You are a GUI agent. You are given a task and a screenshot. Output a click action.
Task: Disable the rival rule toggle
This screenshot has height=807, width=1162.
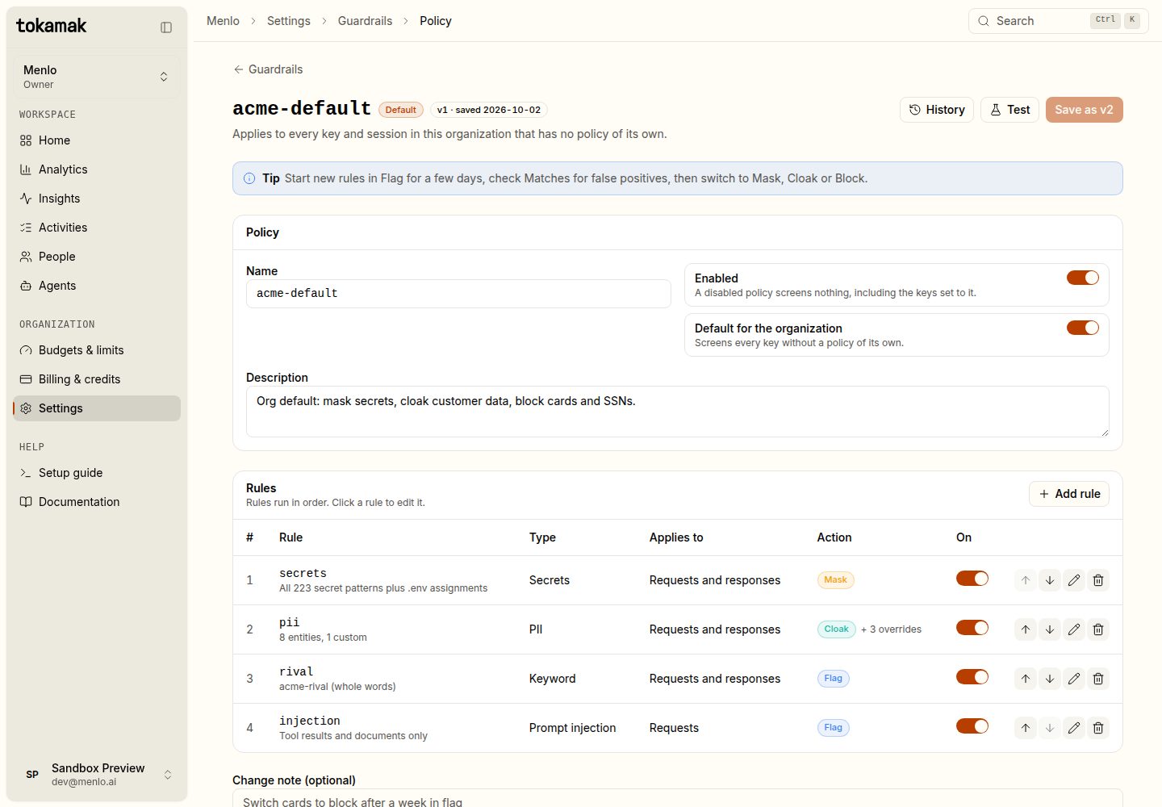tap(972, 676)
